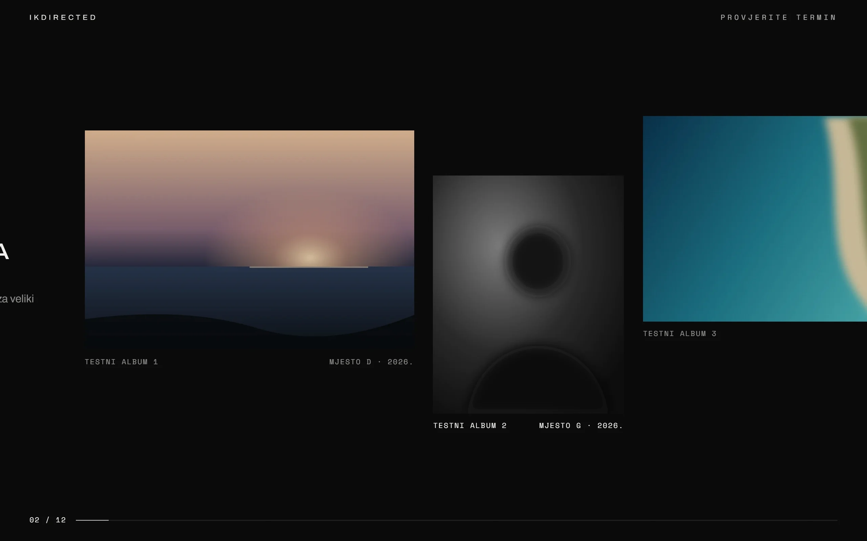Click the PROVJERITE TERMIN link
Screen dimensions: 867x541
coord(779,17)
